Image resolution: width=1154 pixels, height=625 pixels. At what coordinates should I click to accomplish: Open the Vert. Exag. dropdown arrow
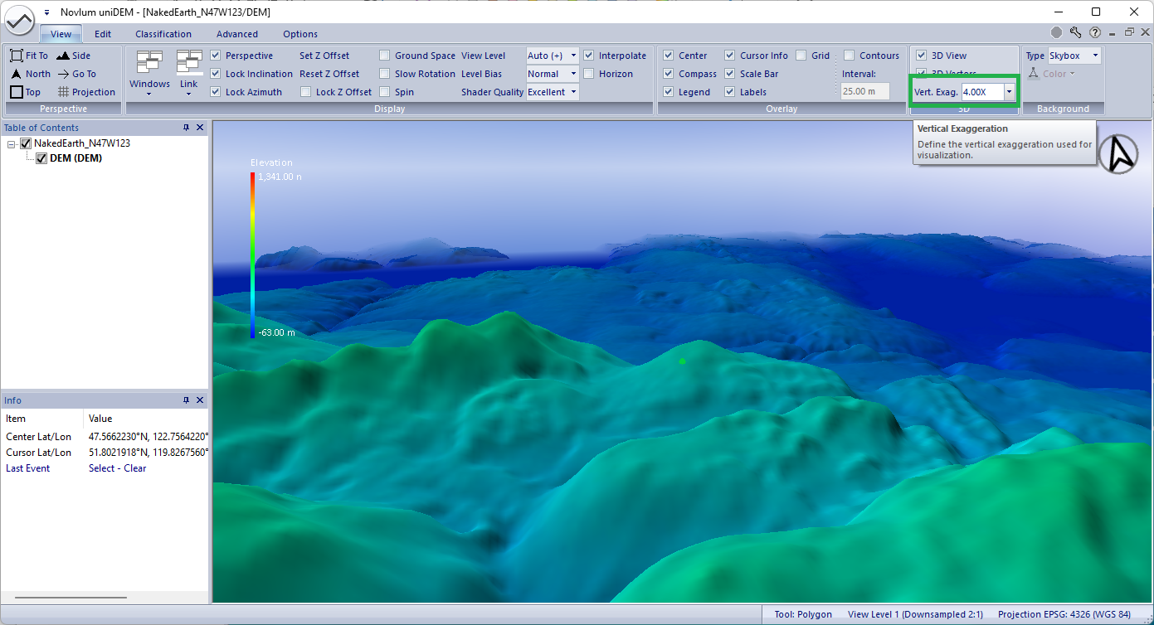(x=1010, y=92)
